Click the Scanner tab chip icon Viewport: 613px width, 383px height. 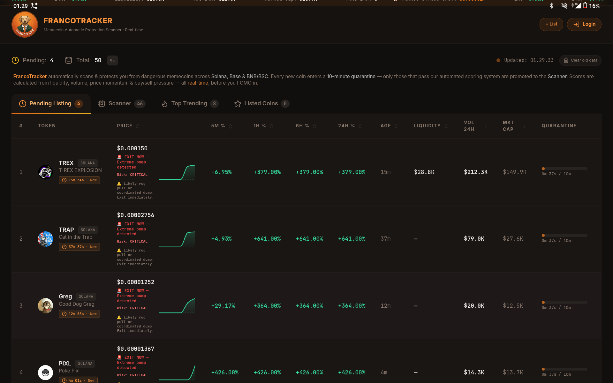tap(102, 104)
